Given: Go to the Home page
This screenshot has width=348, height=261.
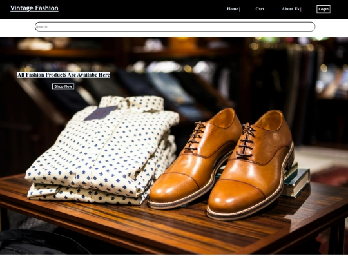Looking at the screenshot, I should pyautogui.click(x=233, y=9).
